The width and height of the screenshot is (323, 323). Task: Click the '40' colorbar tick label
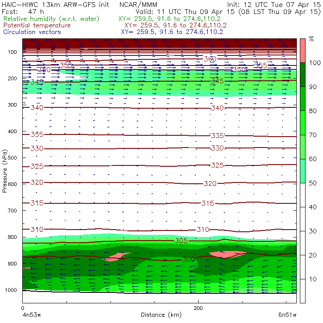[313, 207]
